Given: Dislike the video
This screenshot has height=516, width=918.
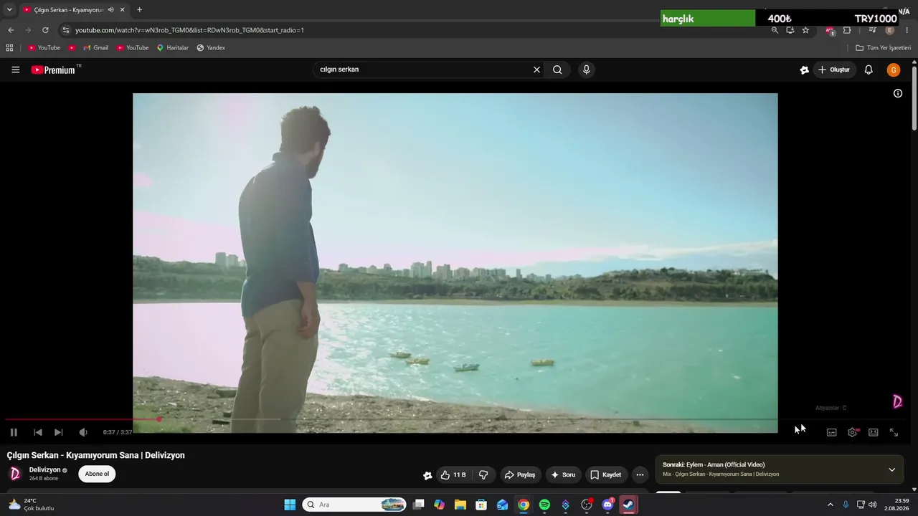Looking at the screenshot, I should point(483,474).
